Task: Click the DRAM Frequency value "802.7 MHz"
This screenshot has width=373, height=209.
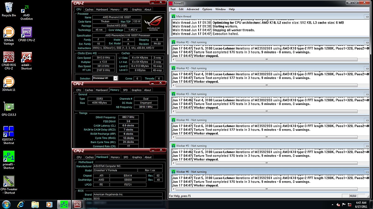Action: 128,117
